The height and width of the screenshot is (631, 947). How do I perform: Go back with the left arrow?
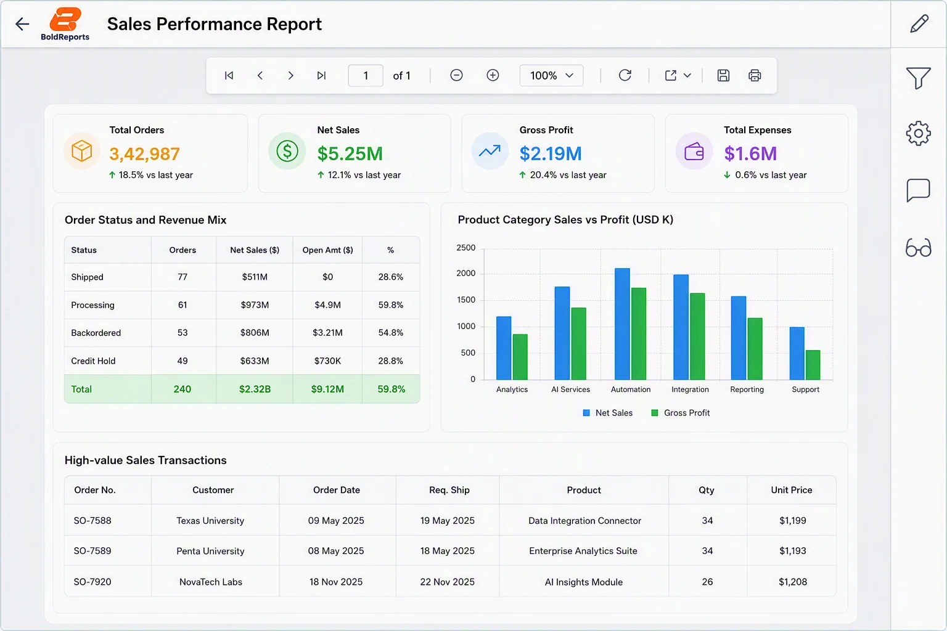(x=22, y=24)
